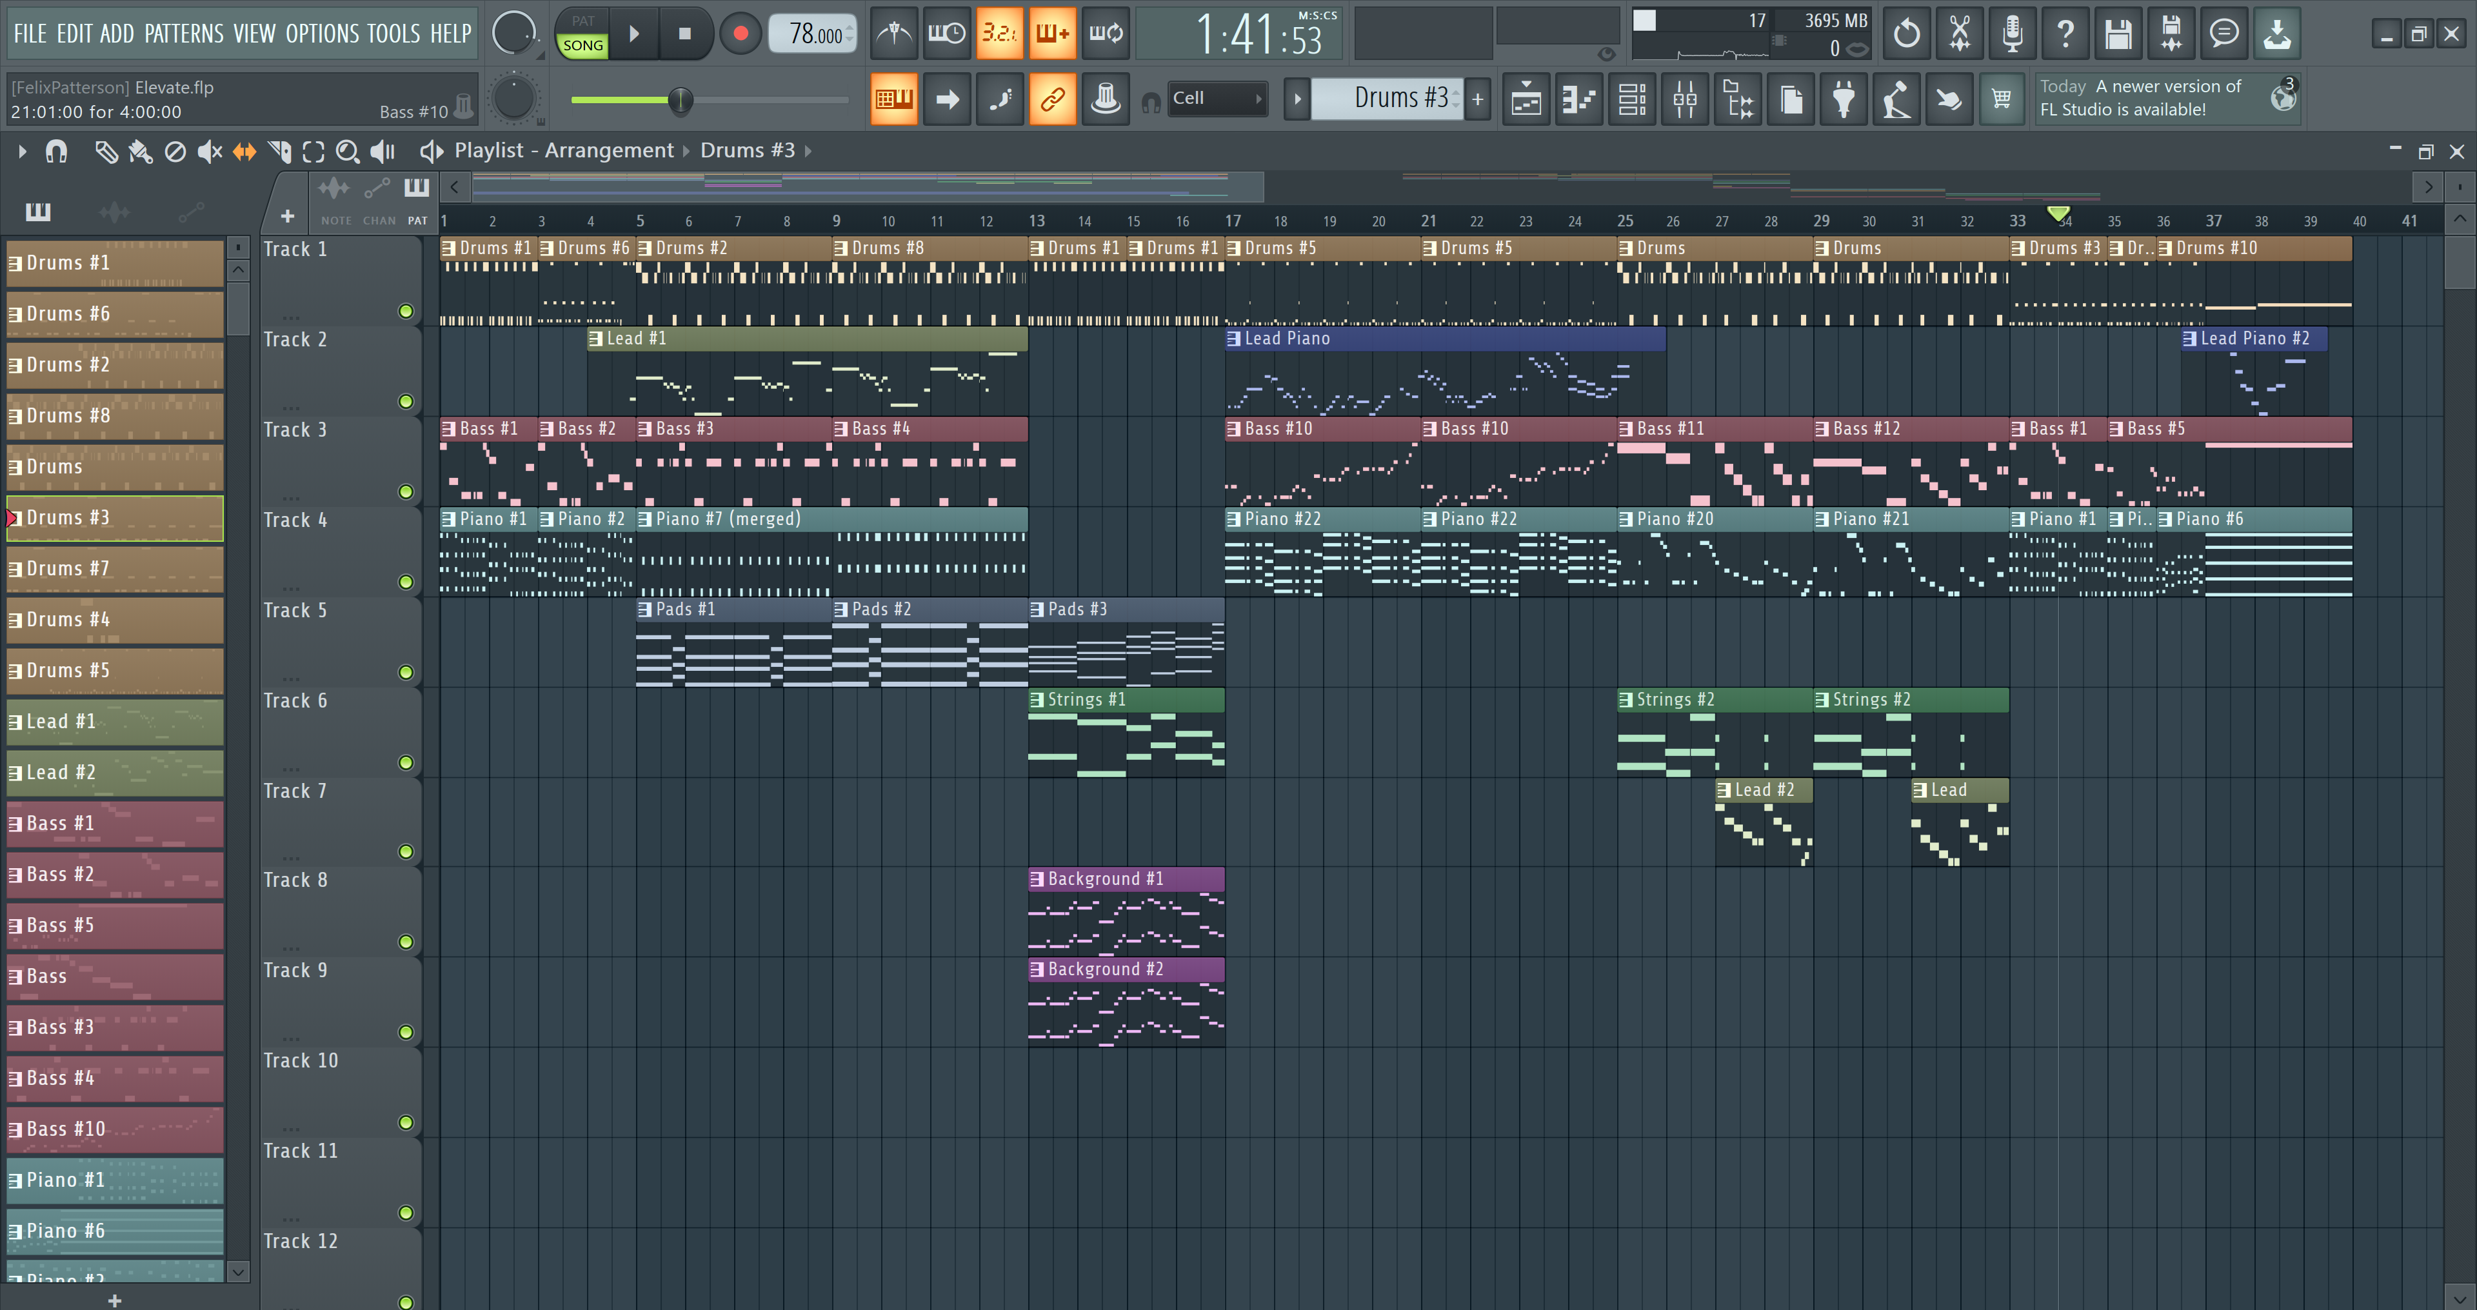Select the playlist slice tool
This screenshot has height=1310, width=2477.
click(279, 151)
